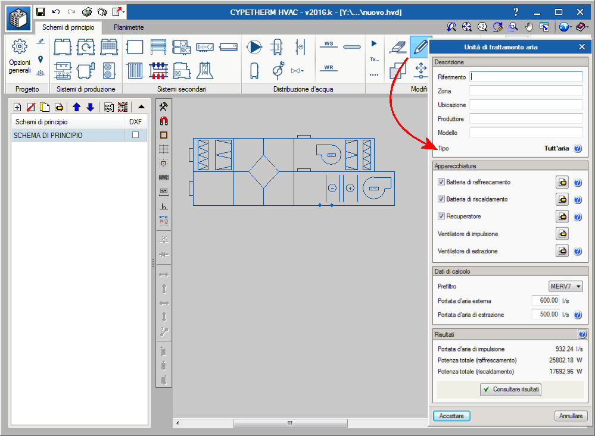The height and width of the screenshot is (436, 595).
Task: Open Recuperatore edit icon
Action: click(562, 217)
